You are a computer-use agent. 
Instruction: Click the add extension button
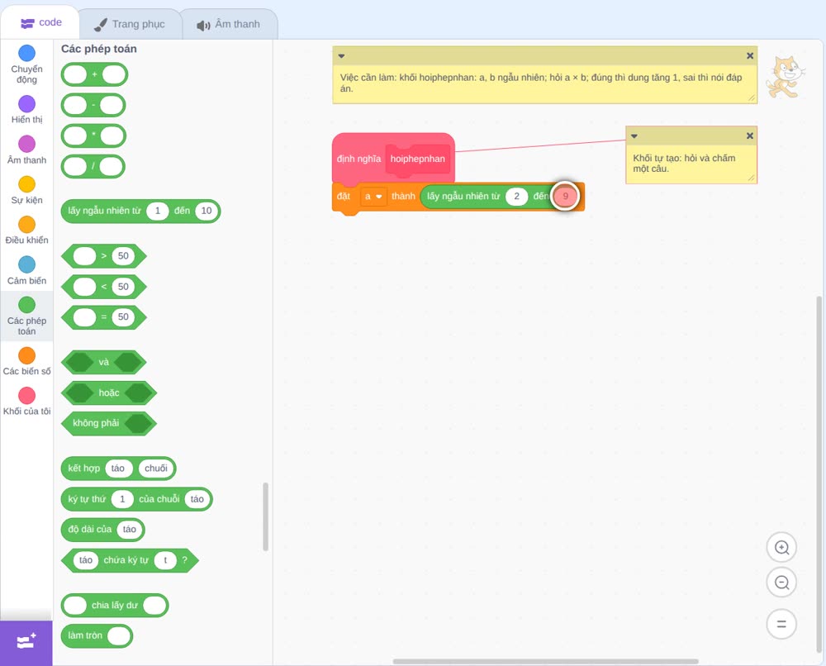tap(26, 643)
